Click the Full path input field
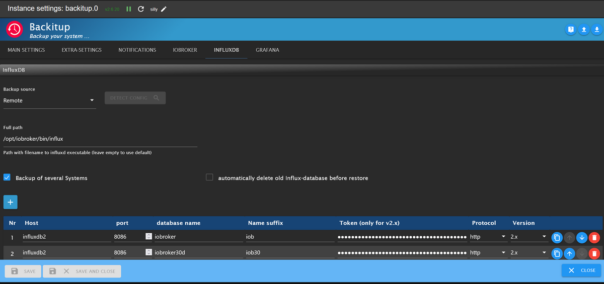Image resolution: width=604 pixels, height=284 pixels. click(x=100, y=139)
